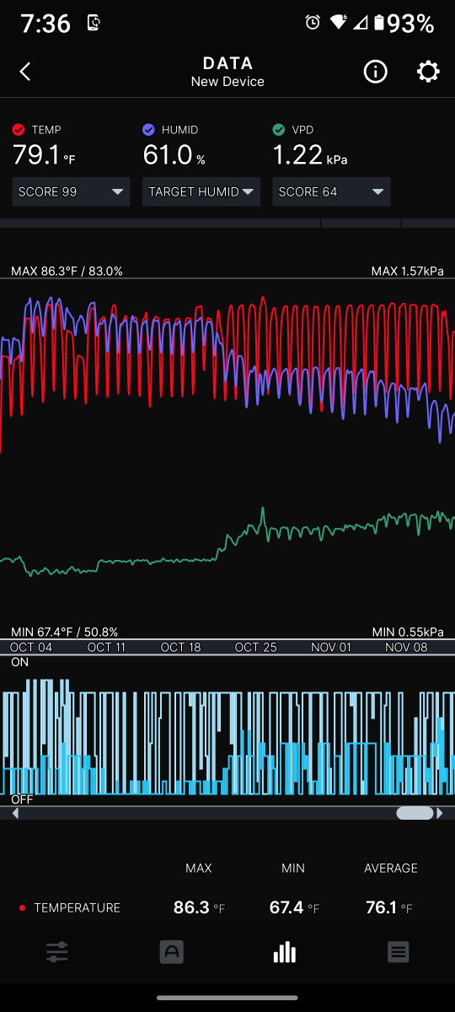Tap the 86.3 °F max temperature value

[x=199, y=907]
